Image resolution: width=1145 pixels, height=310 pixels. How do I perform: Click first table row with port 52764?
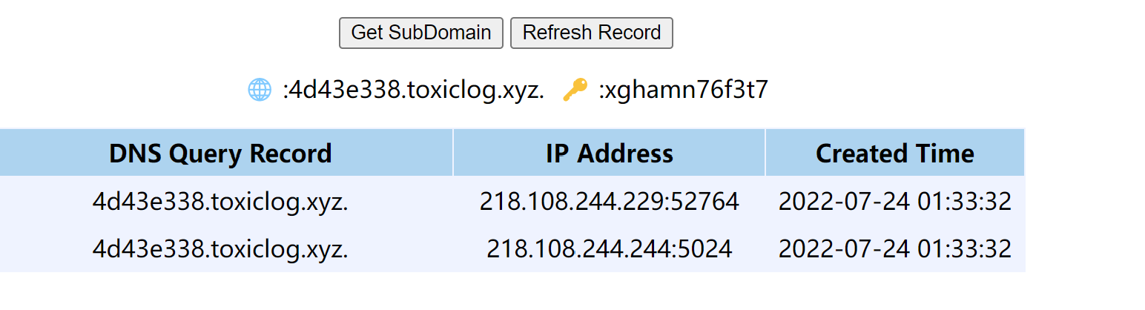click(512, 201)
